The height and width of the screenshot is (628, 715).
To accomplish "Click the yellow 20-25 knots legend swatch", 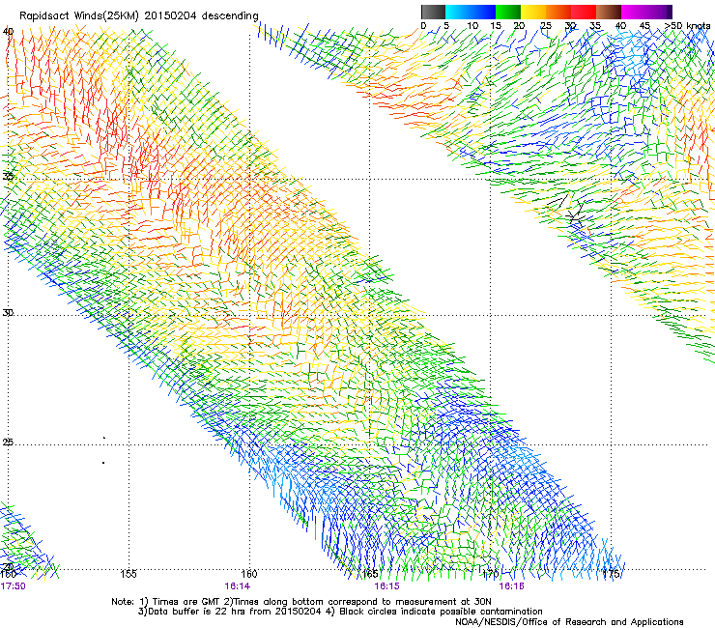I will pyautogui.click(x=533, y=12).
